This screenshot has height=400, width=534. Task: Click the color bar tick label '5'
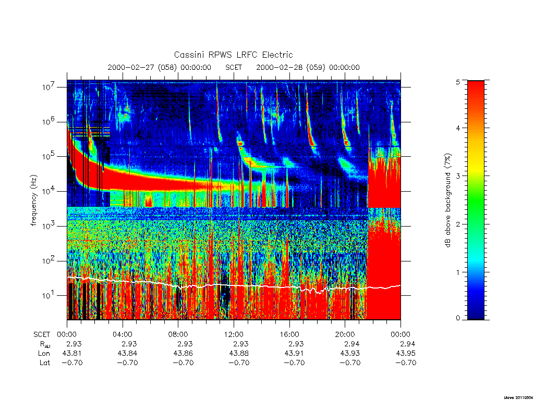tap(458, 82)
